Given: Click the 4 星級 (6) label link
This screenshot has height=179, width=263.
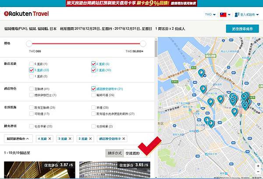Looking at the screenshot, I should pyautogui.click(x=103, y=64).
